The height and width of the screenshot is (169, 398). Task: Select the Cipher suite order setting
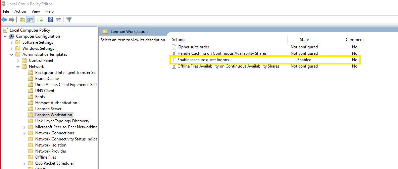coord(193,47)
